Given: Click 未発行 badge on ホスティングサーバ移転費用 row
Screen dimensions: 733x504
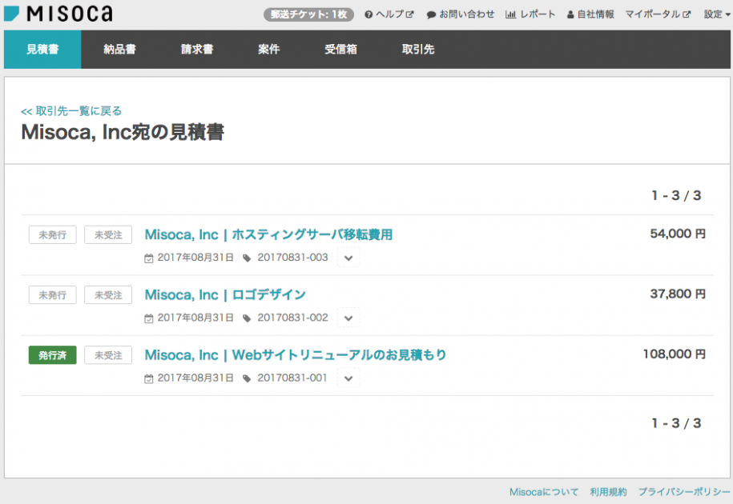Looking at the screenshot, I should [52, 234].
